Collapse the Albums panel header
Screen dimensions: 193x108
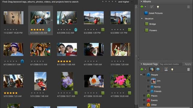pyautogui.click(x=141, y=1)
